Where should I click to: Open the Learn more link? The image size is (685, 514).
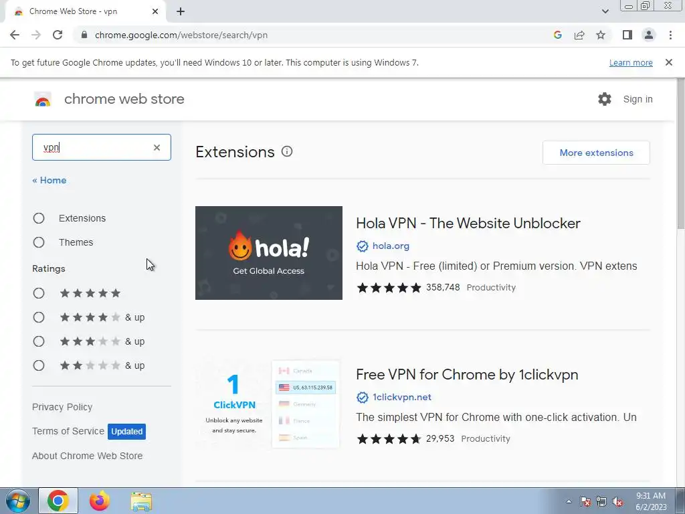click(631, 62)
